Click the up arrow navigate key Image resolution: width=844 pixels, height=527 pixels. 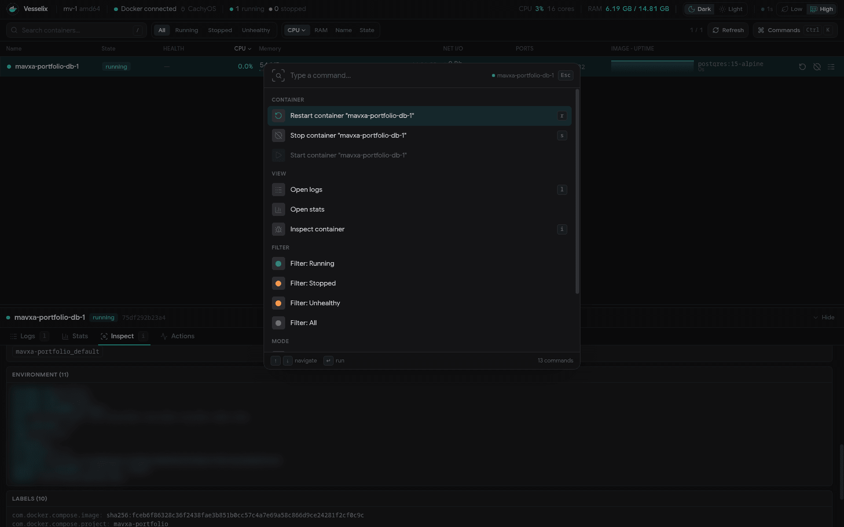click(x=275, y=361)
